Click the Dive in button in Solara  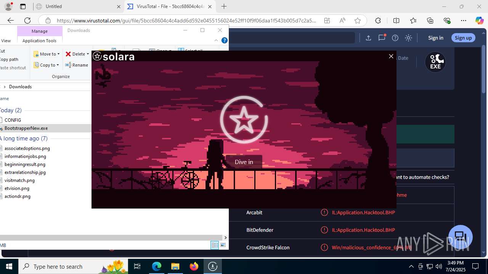(244, 162)
